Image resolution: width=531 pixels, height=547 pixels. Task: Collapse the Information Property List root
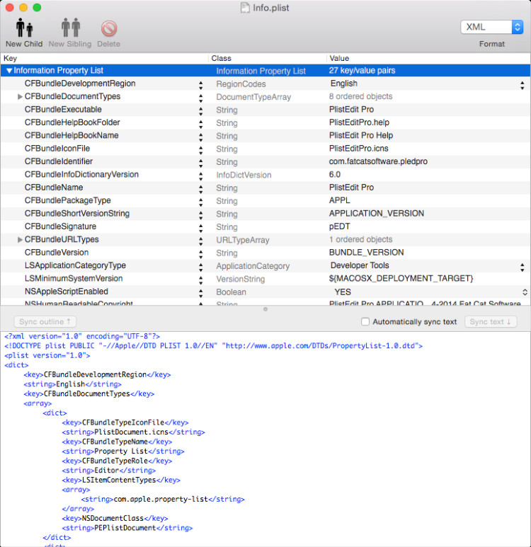point(9,71)
